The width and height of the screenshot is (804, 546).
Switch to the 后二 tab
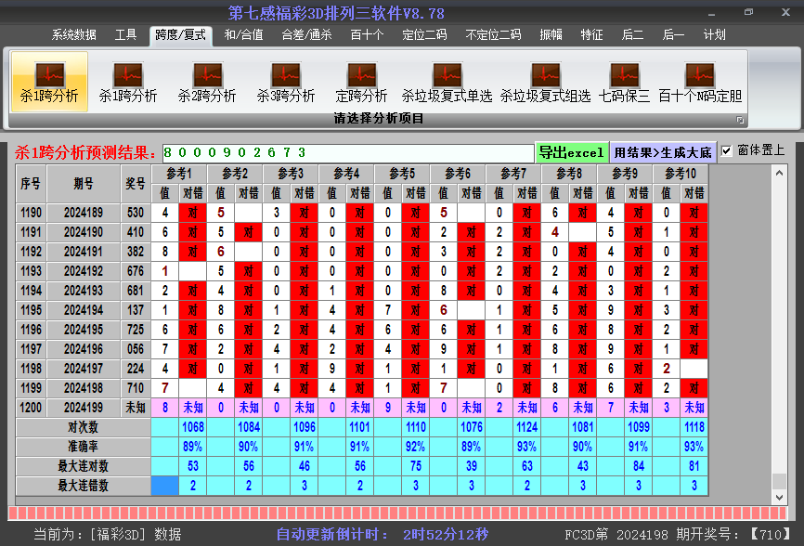point(632,34)
